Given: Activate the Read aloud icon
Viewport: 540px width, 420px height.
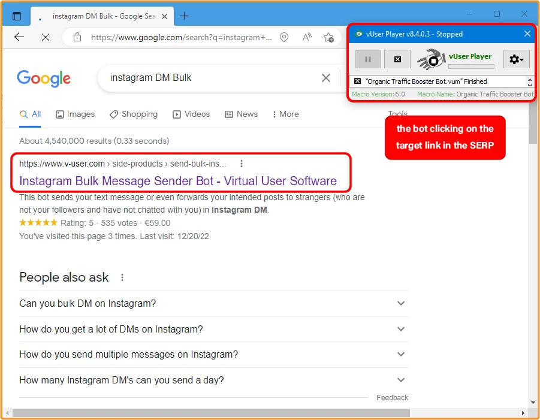Looking at the screenshot, I should [307, 37].
